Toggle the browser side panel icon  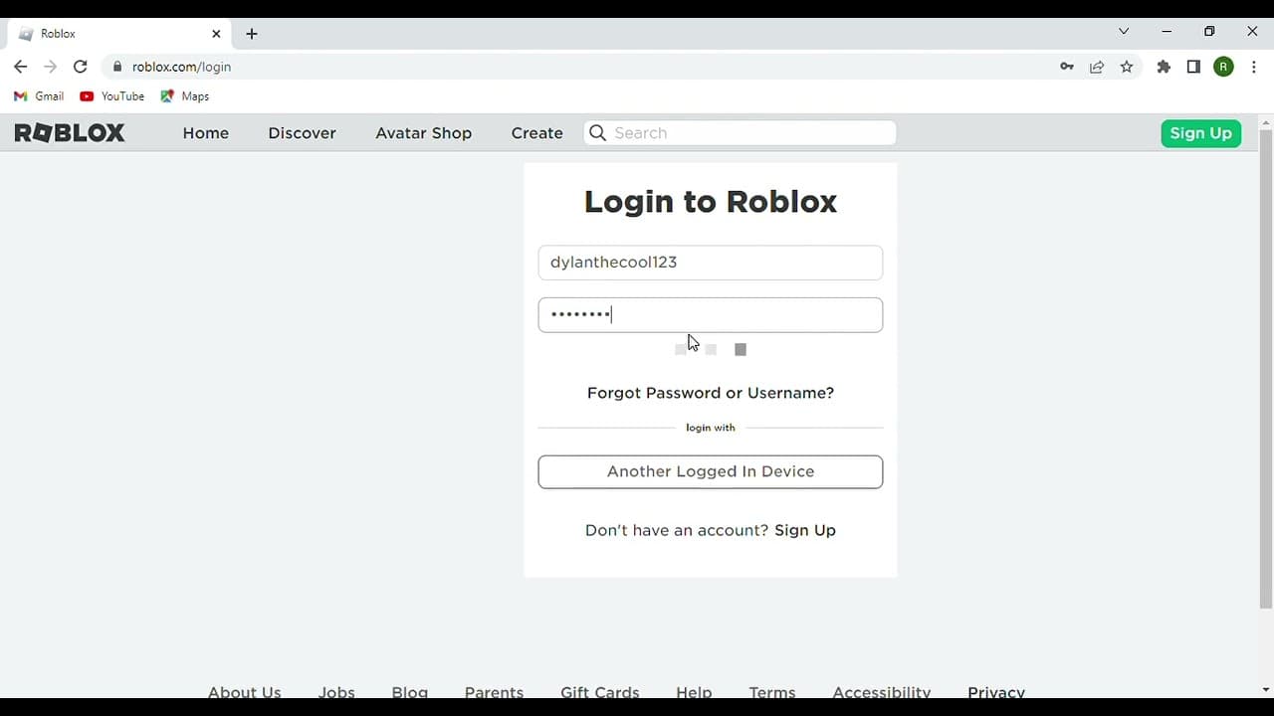pos(1193,67)
